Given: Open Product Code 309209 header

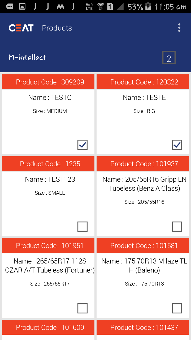Looking at the screenshot, I should (x=48, y=82).
